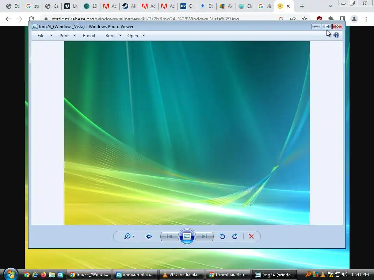Open the Chrome three-dot menu

point(366,19)
